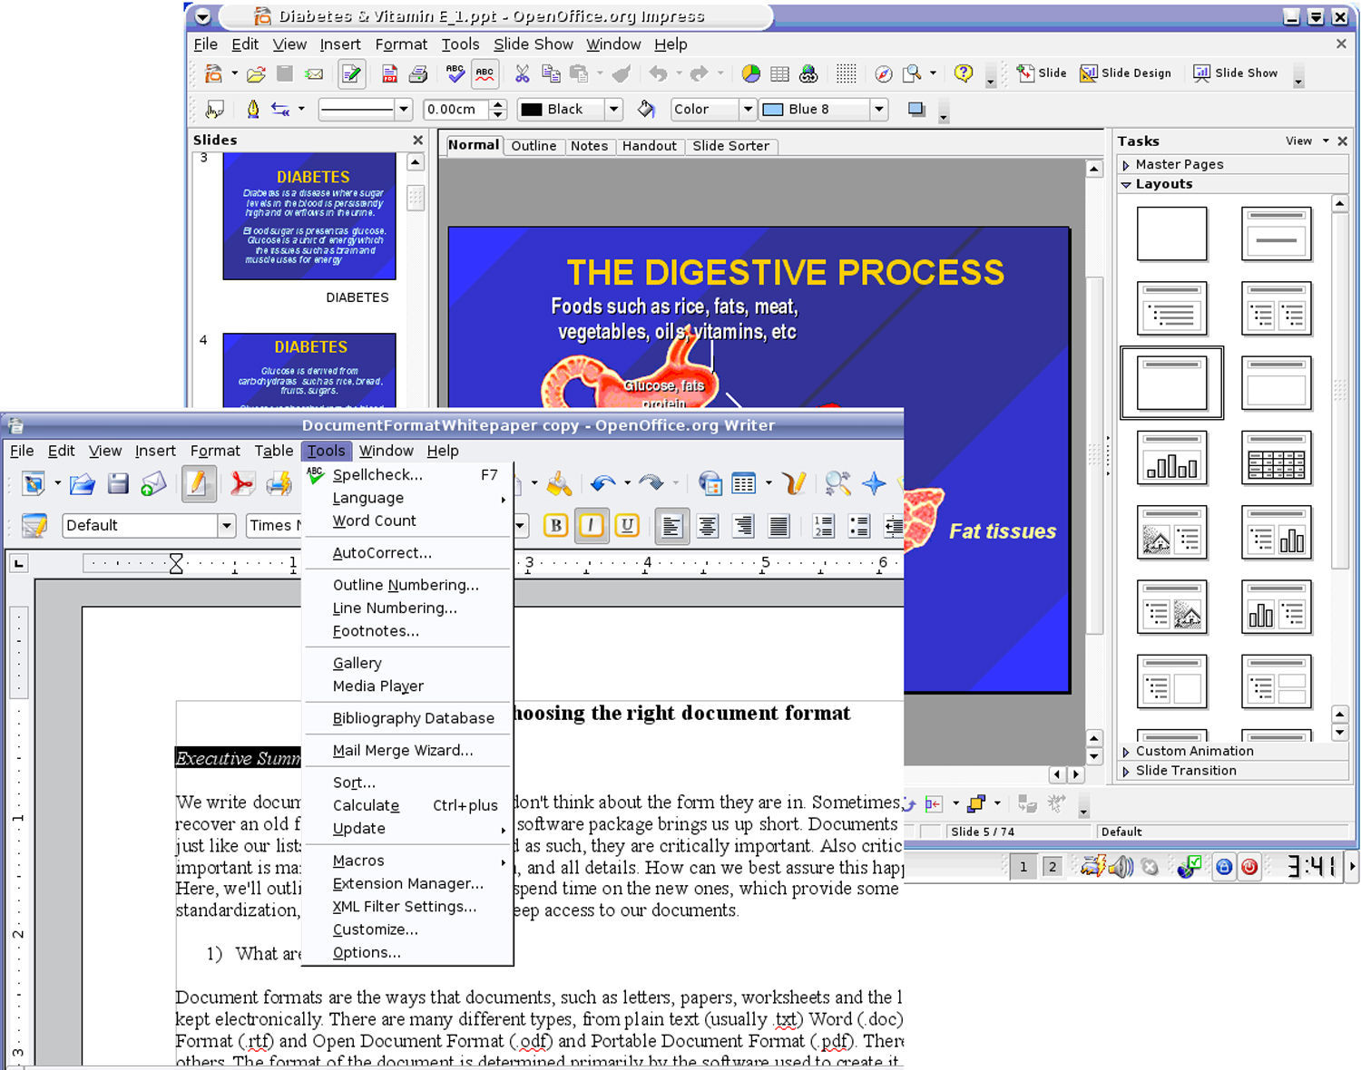The width and height of the screenshot is (1361, 1070).
Task: Click the Save icon in Writer toolbar
Action: click(118, 484)
